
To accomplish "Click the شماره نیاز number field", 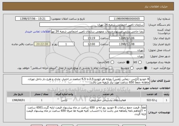I will [126, 19].
